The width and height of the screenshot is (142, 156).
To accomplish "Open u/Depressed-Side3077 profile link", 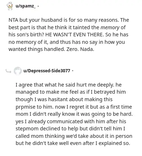I will click(x=47, y=71).
